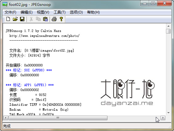The width and height of the screenshot is (174, 131).
Task: Click the vertical scrollbar up arrow
Action: [x=168, y=26]
